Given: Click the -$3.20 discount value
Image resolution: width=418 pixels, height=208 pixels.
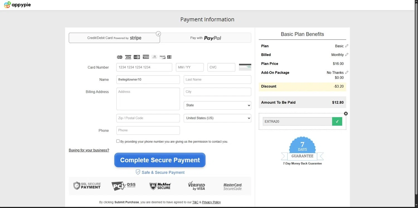Looking at the screenshot, I should tap(339, 86).
